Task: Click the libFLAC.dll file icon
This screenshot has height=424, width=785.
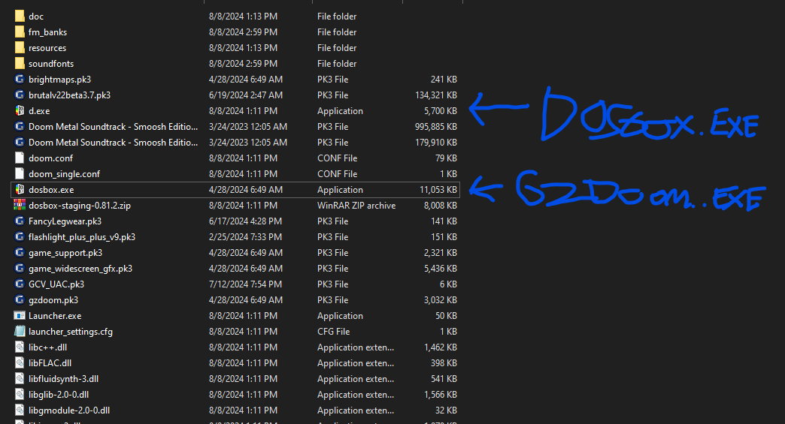Action: (x=20, y=363)
